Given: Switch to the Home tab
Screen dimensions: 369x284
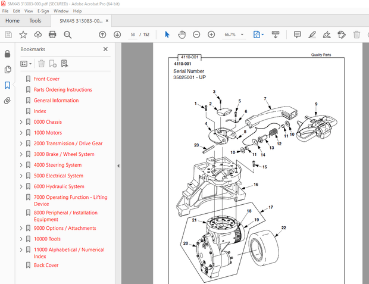Looking at the screenshot, I should 12,21.
